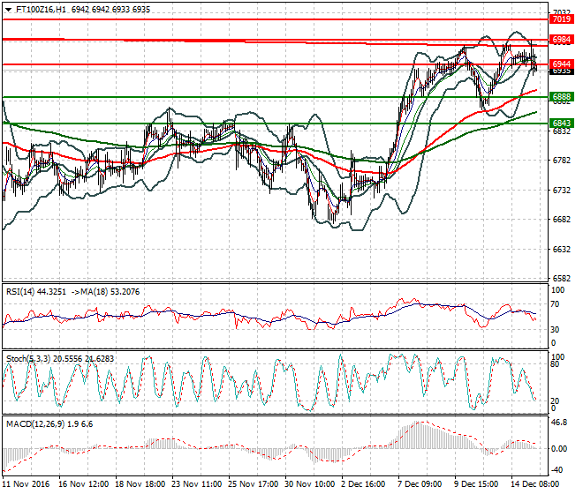Click the MA(18) 53.2076 reading in RSI panel
Screen dimensions: 583x494
click(104, 292)
